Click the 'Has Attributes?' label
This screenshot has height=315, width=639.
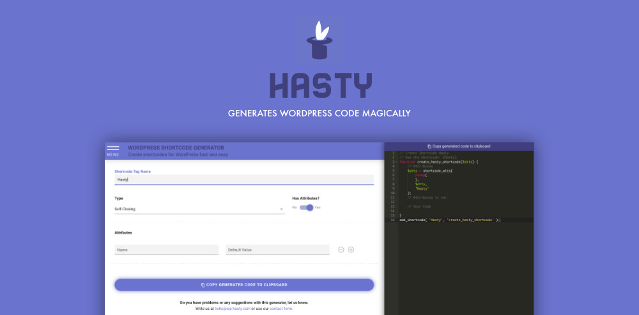[305, 199]
